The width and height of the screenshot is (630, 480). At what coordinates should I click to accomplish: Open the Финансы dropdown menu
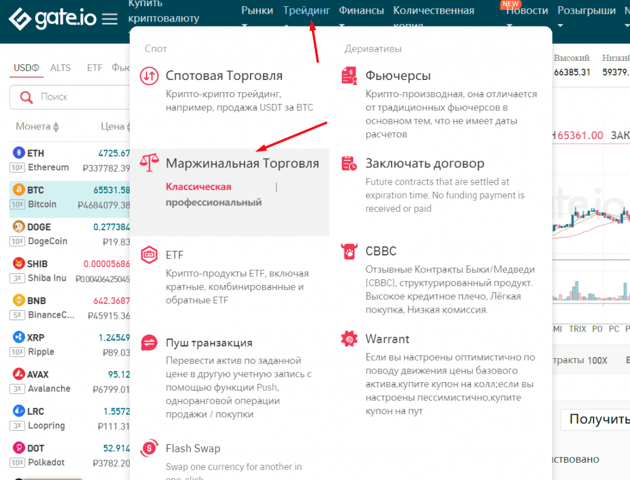(361, 11)
